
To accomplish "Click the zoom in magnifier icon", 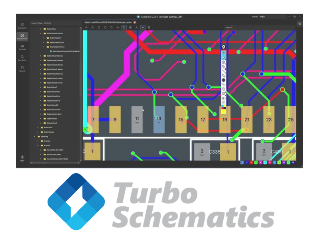I will (x=86, y=27).
